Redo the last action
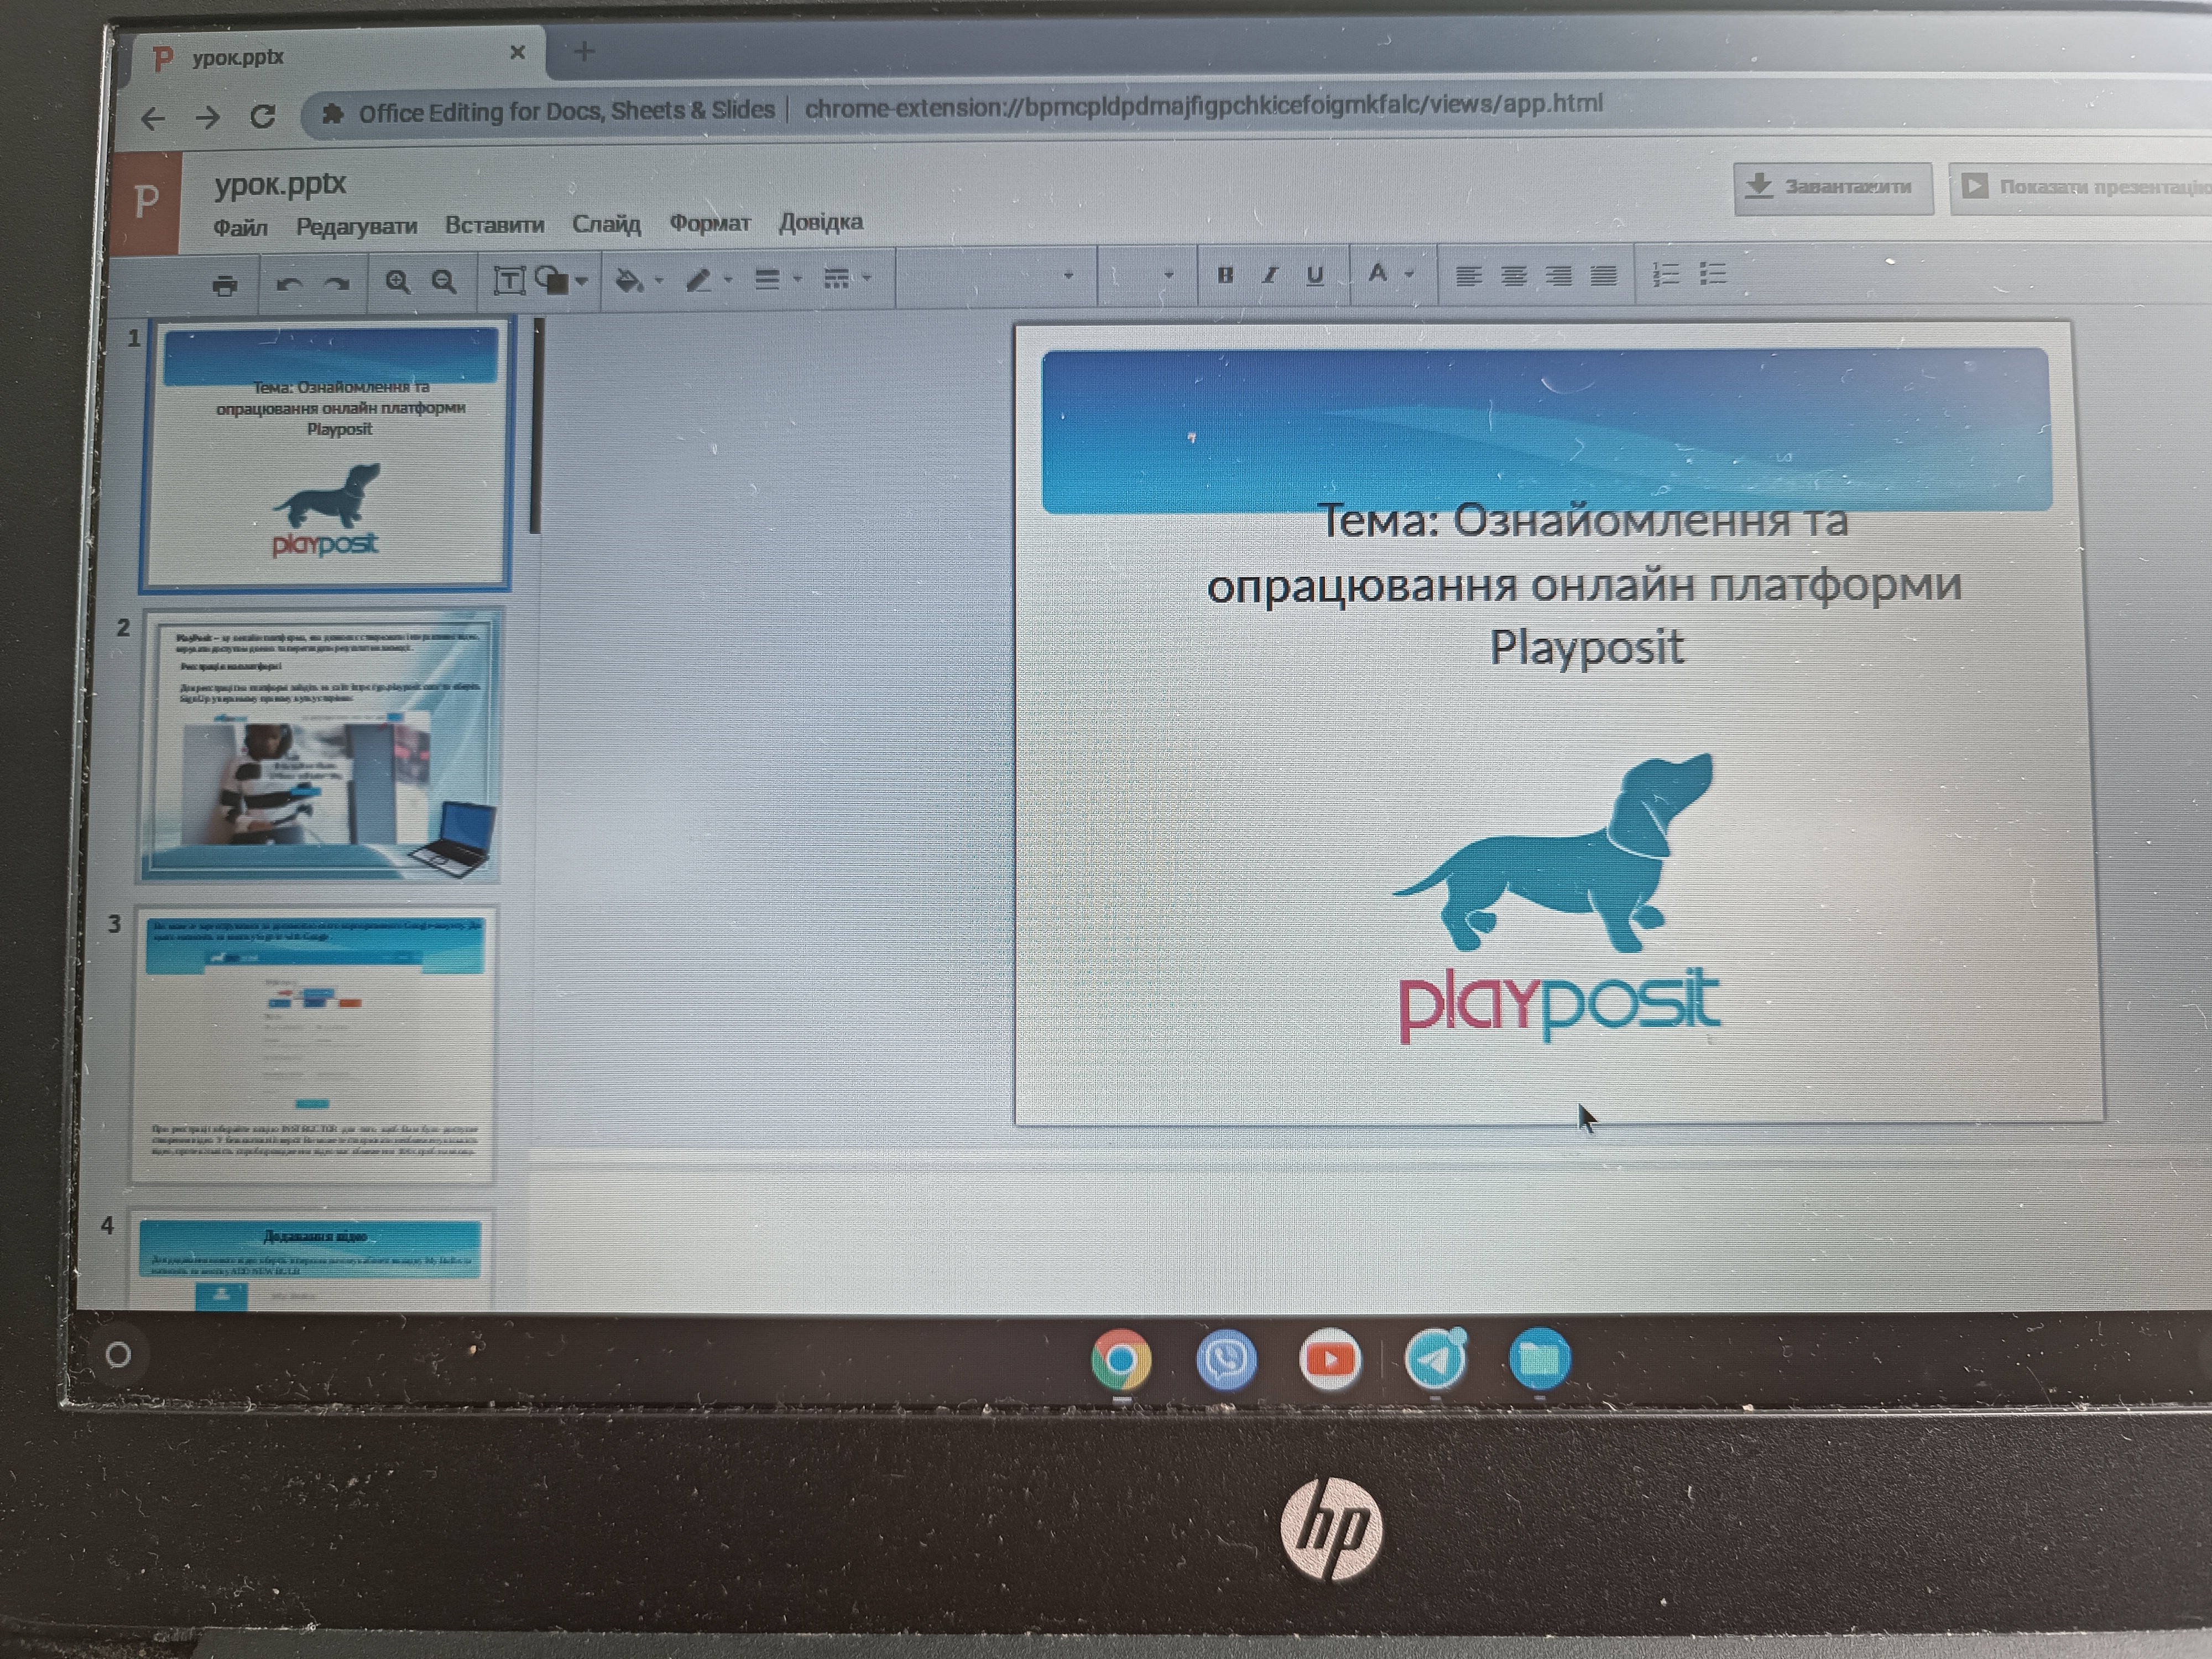This screenshot has height=1659, width=2212. pyautogui.click(x=337, y=284)
